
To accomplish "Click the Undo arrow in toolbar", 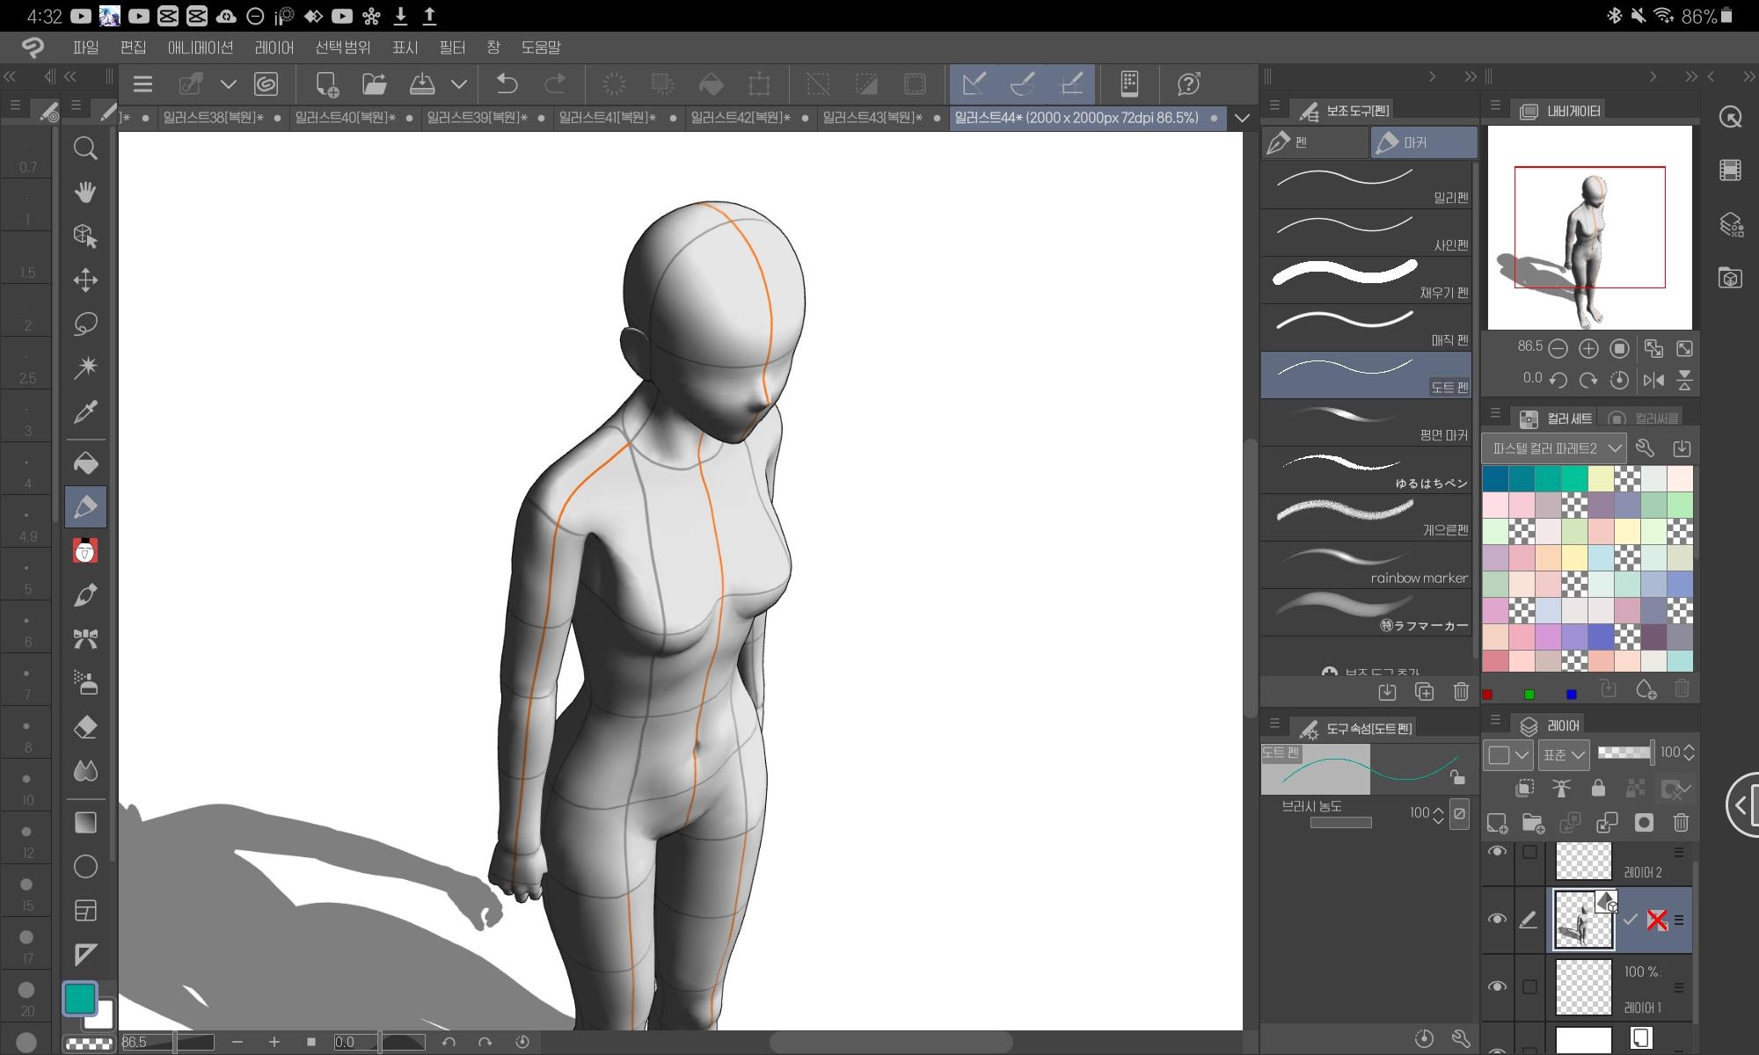I will (507, 84).
